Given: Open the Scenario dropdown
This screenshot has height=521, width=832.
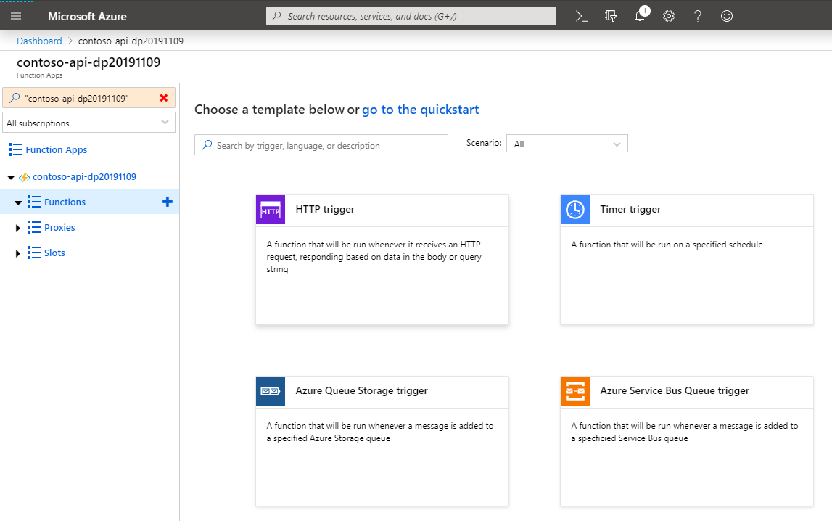Looking at the screenshot, I should click(x=567, y=143).
